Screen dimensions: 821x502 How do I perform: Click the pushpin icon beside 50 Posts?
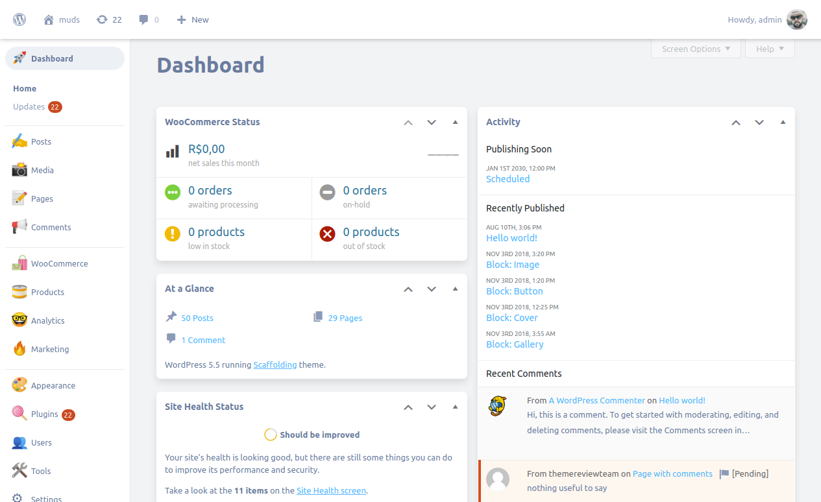click(171, 317)
